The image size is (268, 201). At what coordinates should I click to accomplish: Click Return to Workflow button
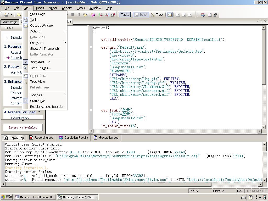click(23, 128)
